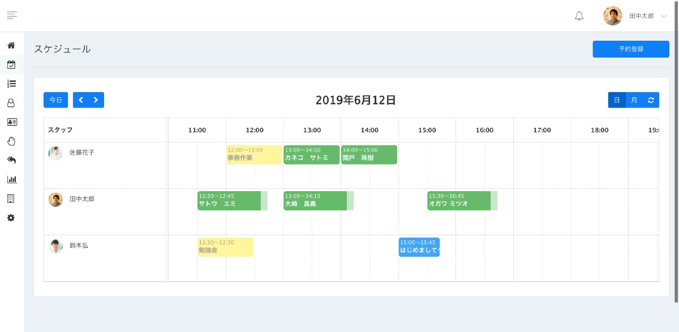Viewport: 679px width, 332px height.
Task: Open the home icon in sidebar
Action: pyautogui.click(x=11, y=45)
